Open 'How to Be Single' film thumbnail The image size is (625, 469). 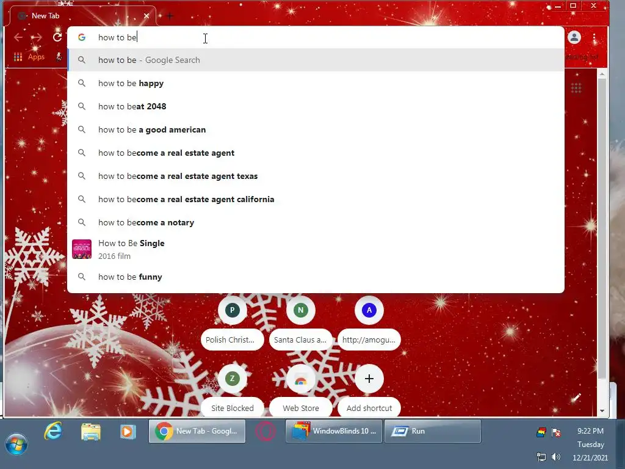tap(82, 249)
